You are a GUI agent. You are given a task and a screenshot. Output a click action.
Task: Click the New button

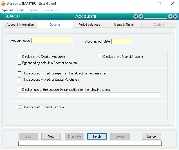coord(51,136)
